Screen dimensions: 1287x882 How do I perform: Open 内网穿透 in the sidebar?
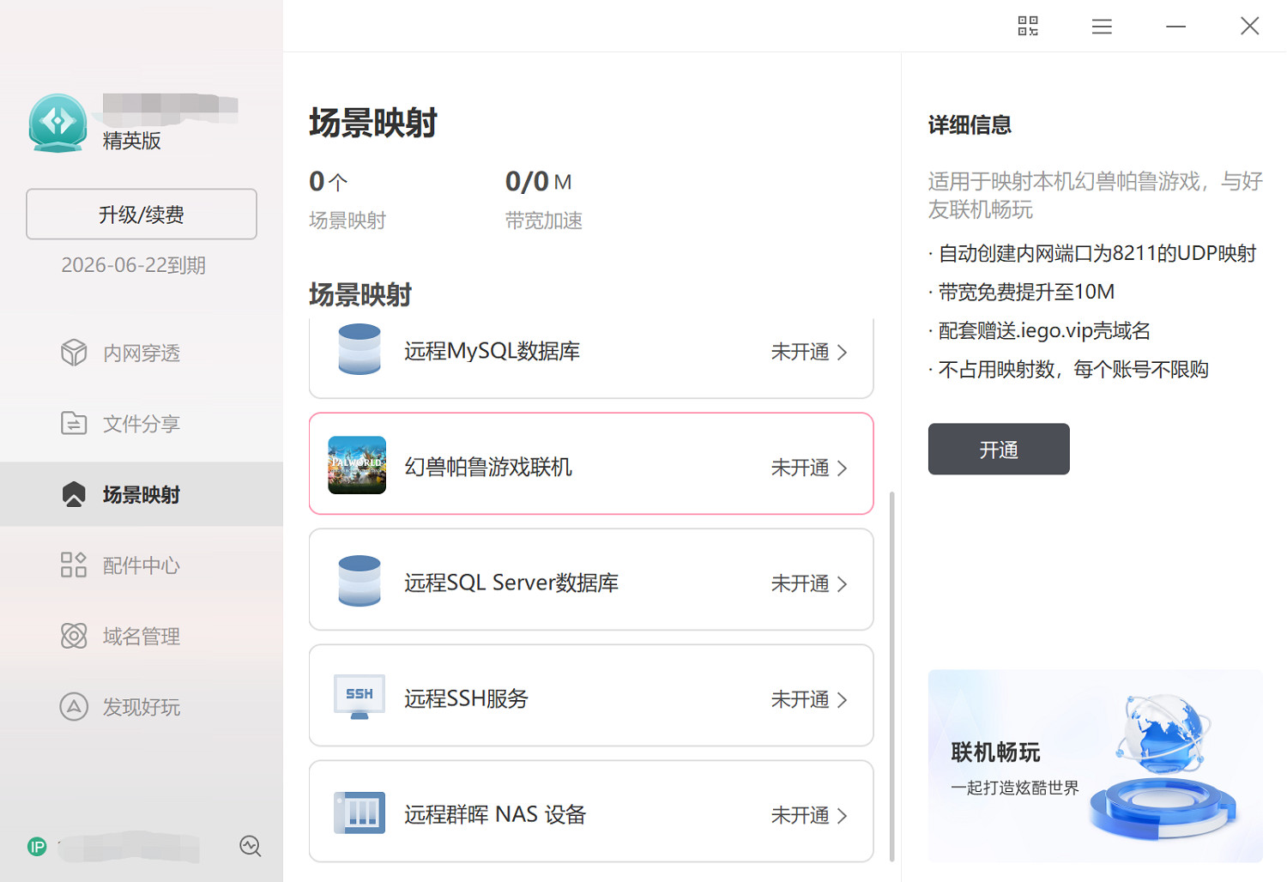click(142, 353)
